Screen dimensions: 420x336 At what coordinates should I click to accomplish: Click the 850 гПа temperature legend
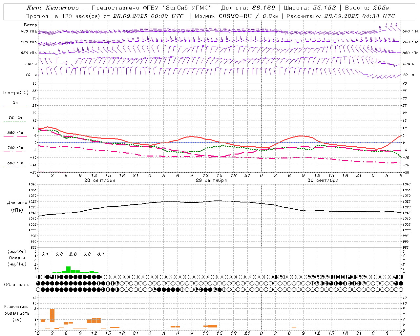15,134
